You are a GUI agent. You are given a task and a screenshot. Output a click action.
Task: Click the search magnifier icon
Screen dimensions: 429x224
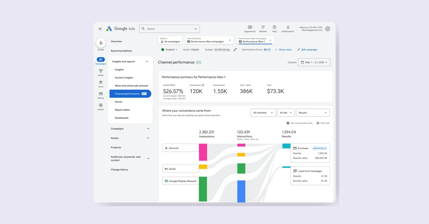click(143, 29)
